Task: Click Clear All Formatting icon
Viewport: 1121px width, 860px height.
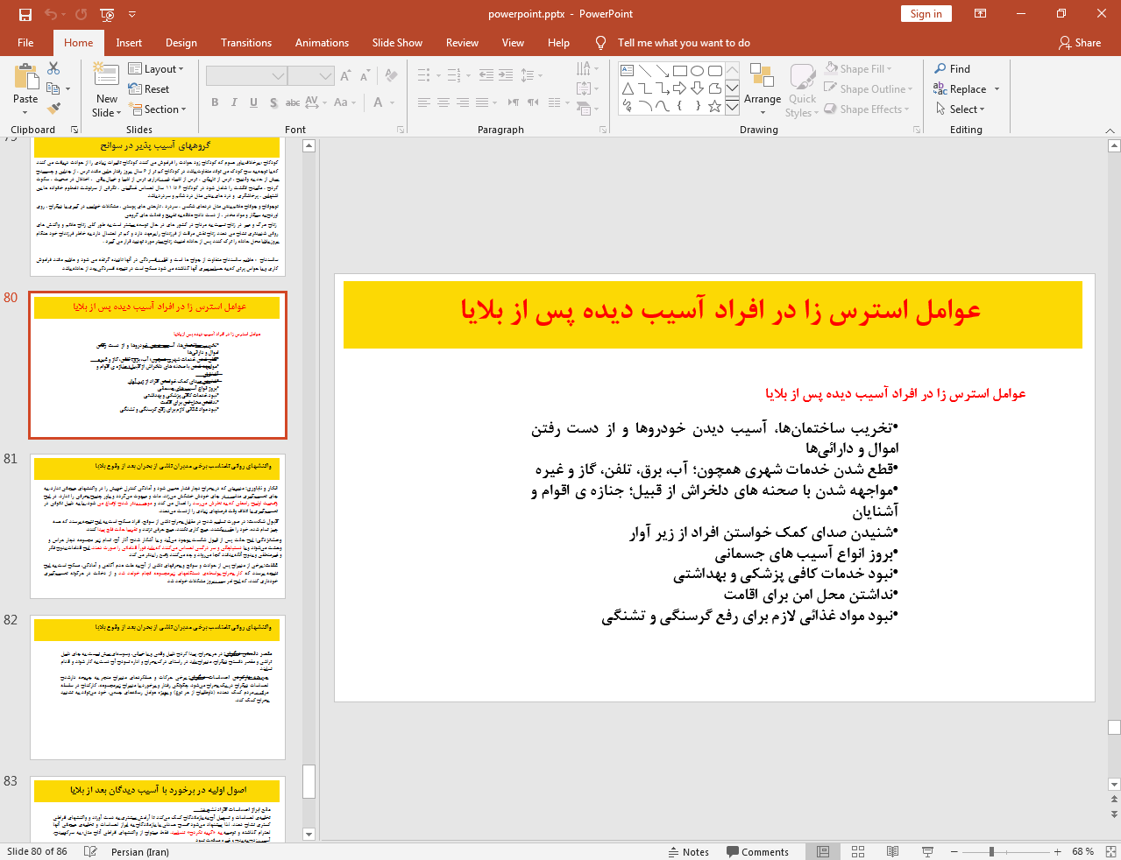Action: [391, 76]
